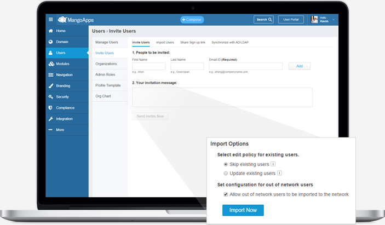Image resolution: width=385 pixels, height=225 pixels.
Task: Switch to the Import Users tab
Action: point(165,43)
